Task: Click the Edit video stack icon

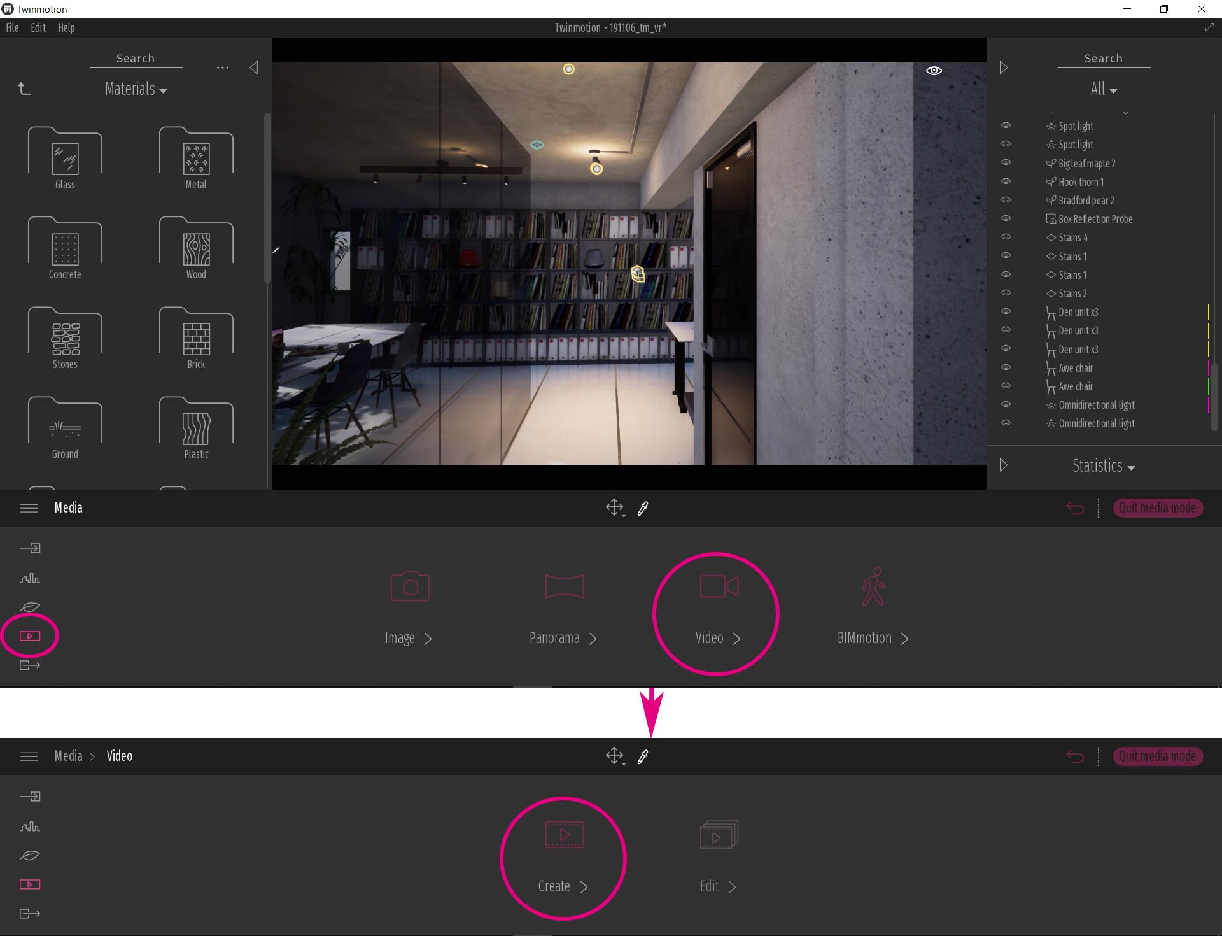Action: pos(719,835)
